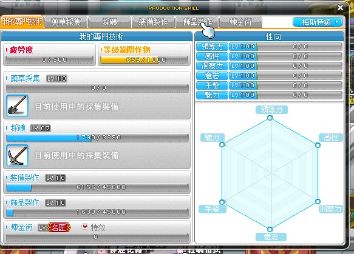Select the 感性 trait row label
The width and height of the screenshot is (354, 254).
(212, 56)
